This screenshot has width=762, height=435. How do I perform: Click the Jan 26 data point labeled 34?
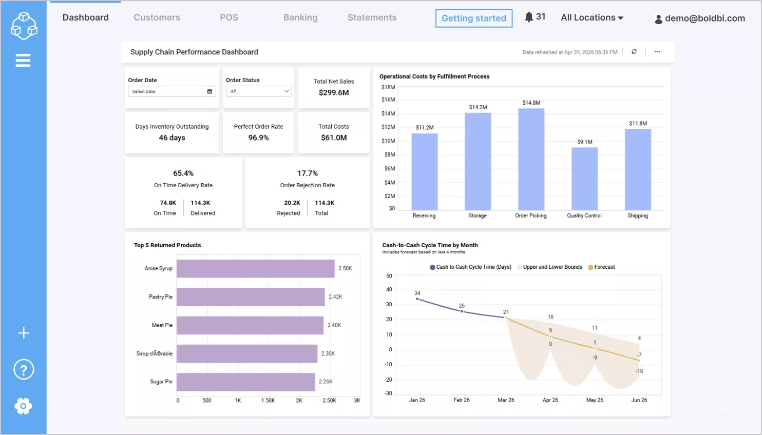coord(417,299)
